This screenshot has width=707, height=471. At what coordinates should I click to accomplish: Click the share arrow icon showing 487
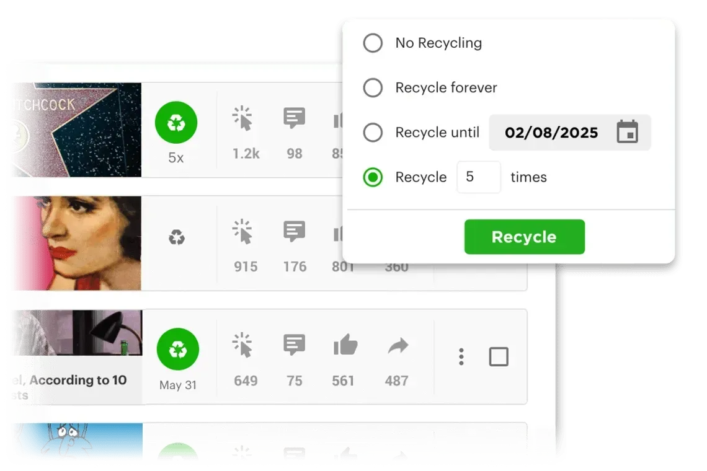click(x=397, y=344)
